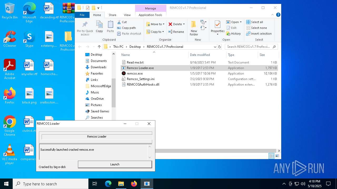Click the Pin to Quick access icon
Screen dimensions: 337x189
tap(85, 28)
